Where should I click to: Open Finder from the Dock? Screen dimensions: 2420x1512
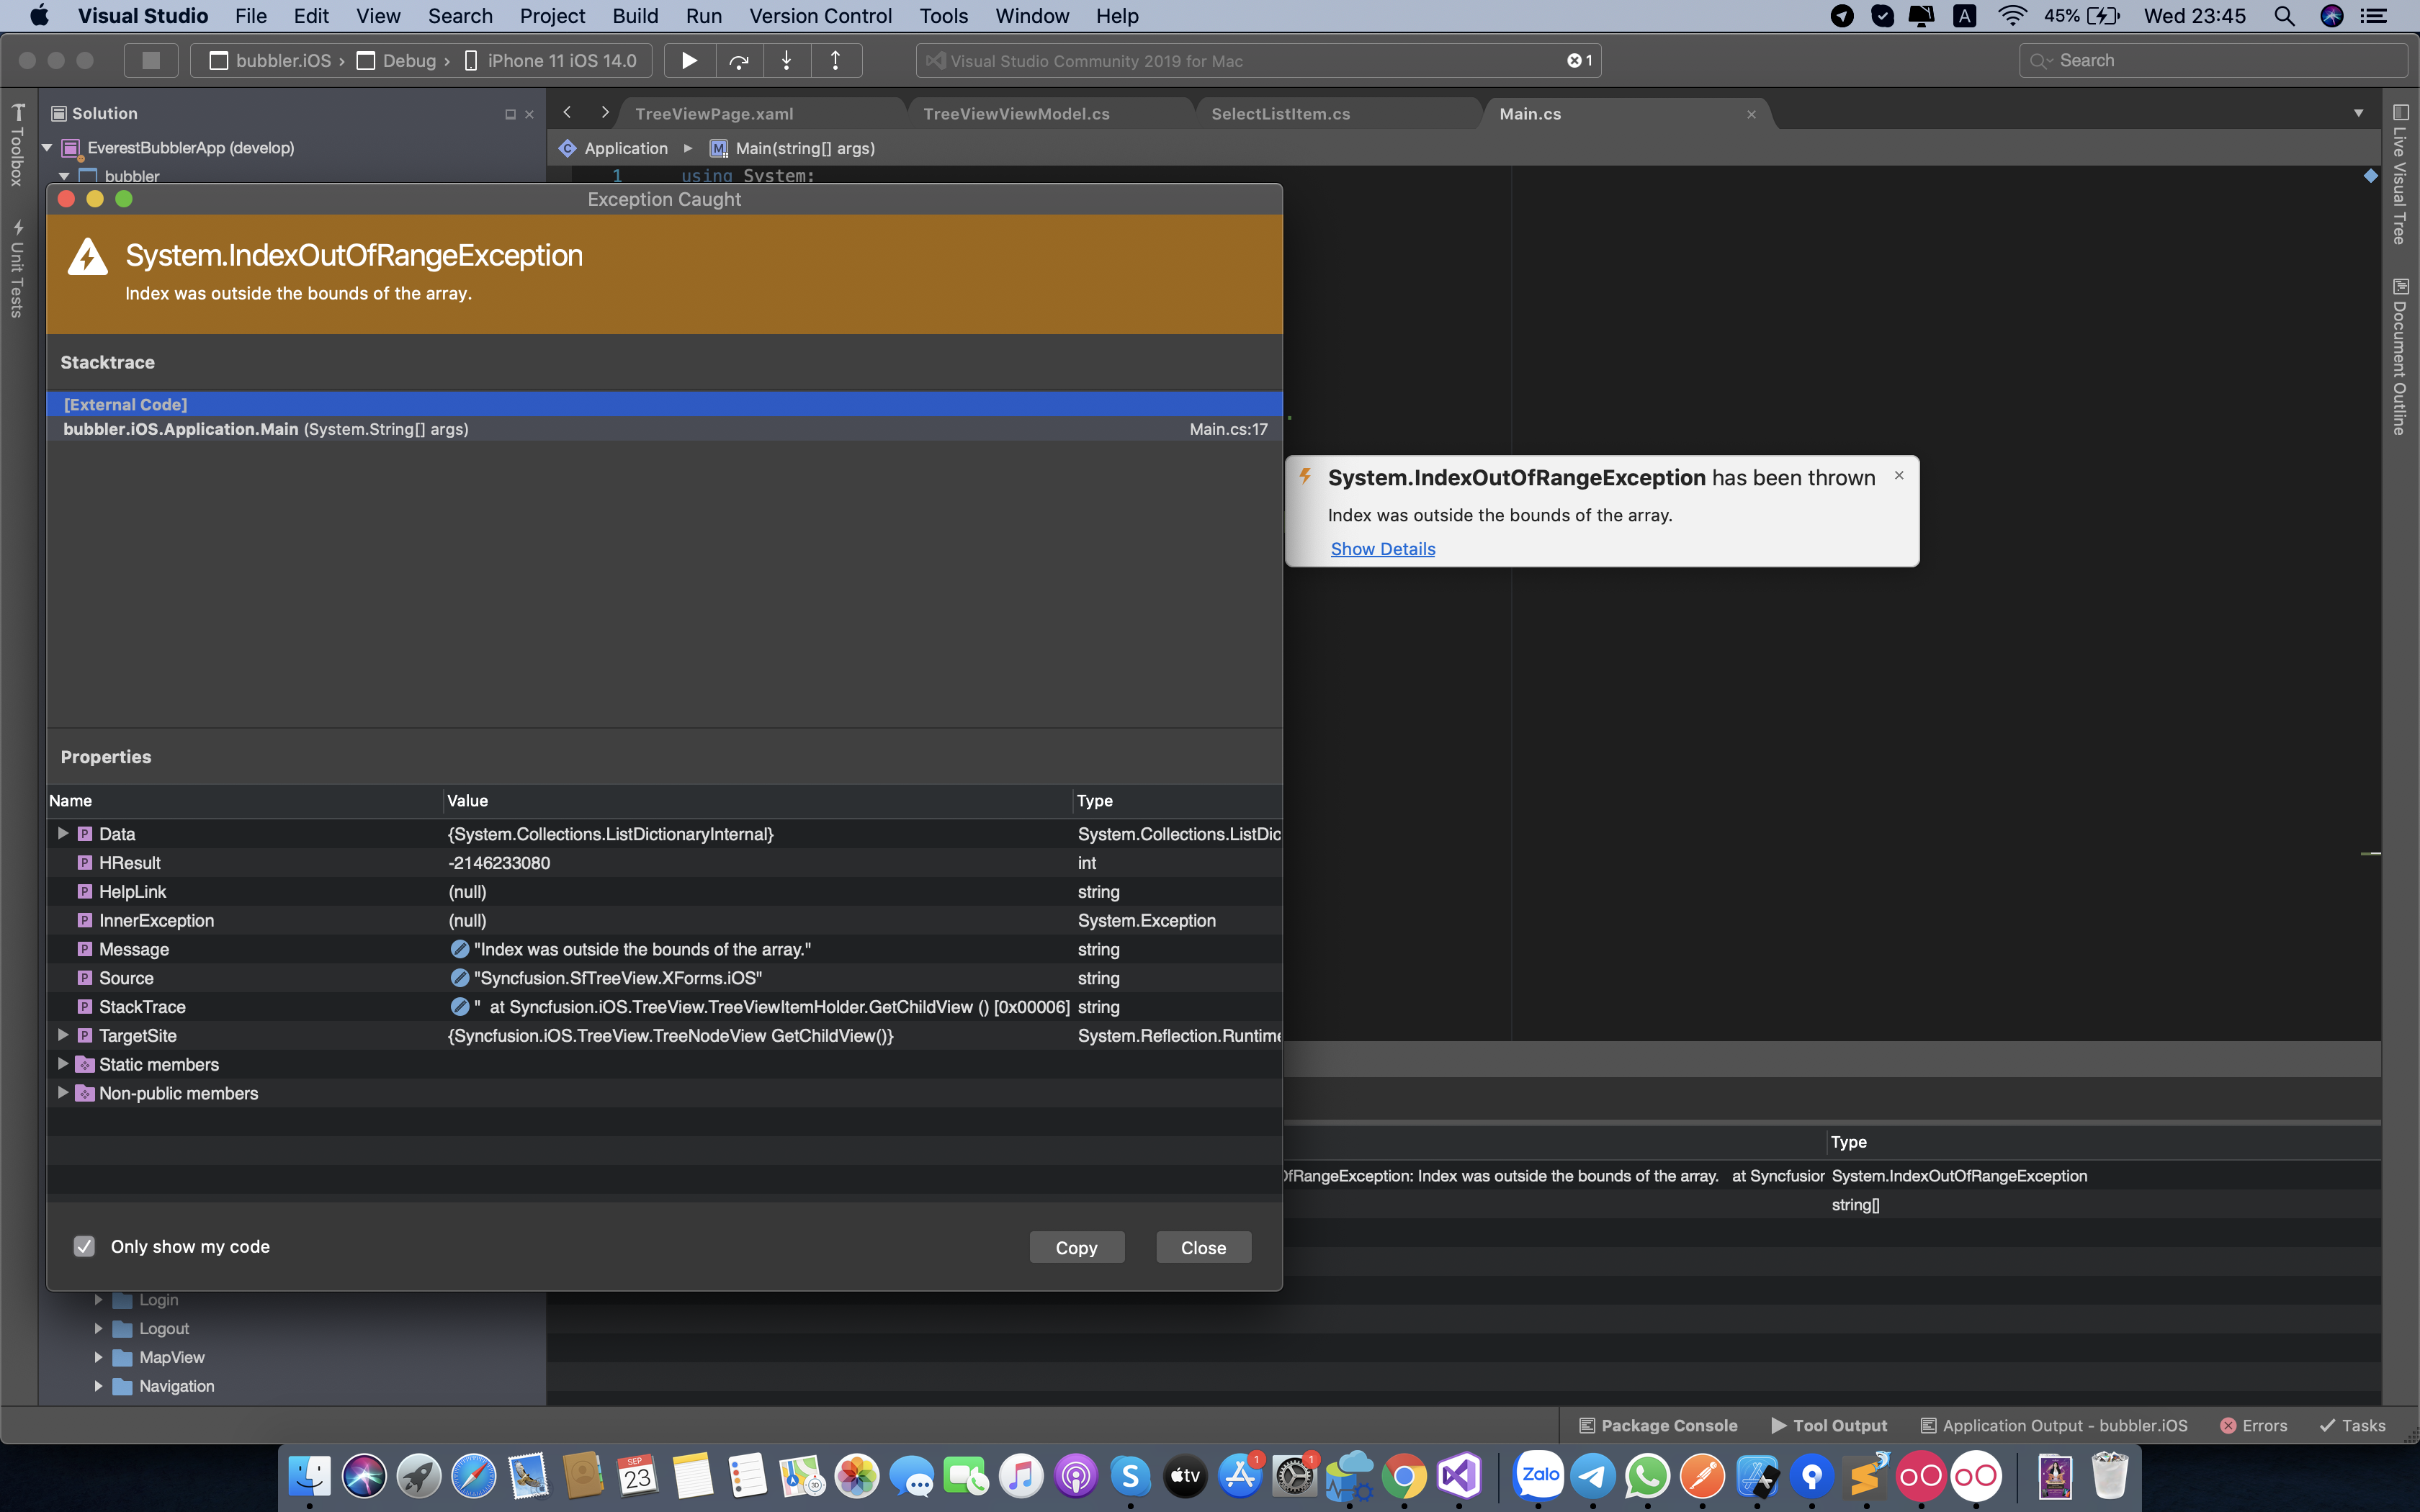pos(309,1476)
